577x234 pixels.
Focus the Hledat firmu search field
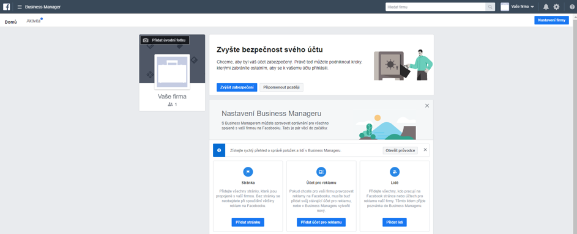click(436, 7)
